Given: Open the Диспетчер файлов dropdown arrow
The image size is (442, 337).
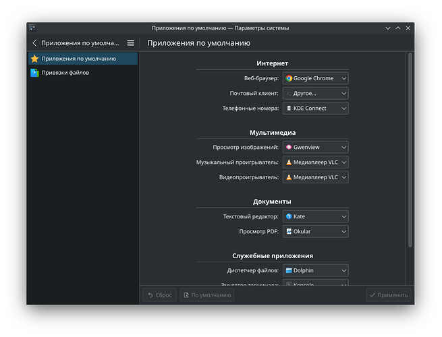Looking at the screenshot, I should point(343,270).
